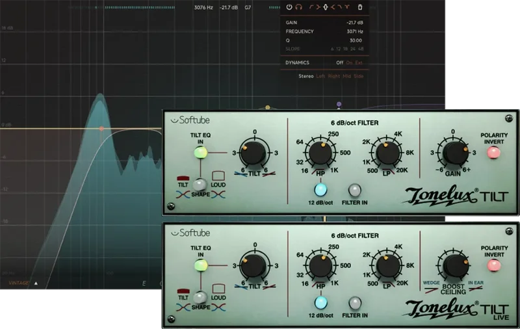
Task: Choose slope value 48
Action: [x=361, y=49]
